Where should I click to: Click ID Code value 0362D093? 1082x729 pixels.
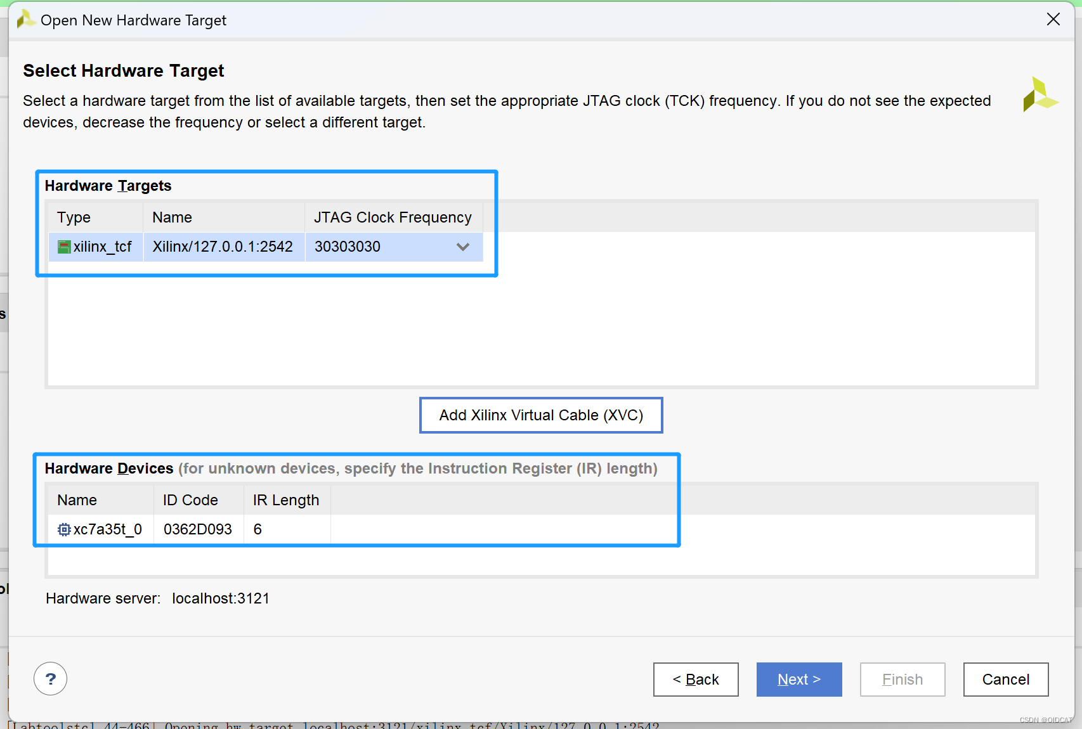[198, 529]
